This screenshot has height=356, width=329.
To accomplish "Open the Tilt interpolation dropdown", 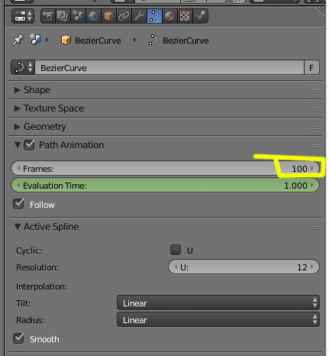I will (218, 303).
